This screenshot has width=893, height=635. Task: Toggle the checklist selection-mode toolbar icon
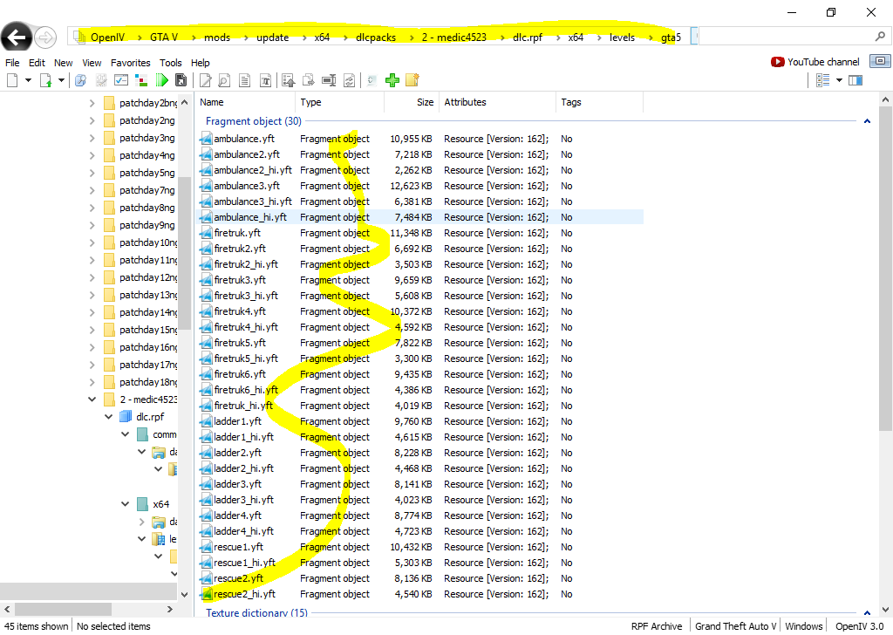pos(121,80)
